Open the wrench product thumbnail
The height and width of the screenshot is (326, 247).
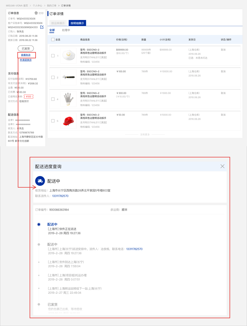(68, 77)
